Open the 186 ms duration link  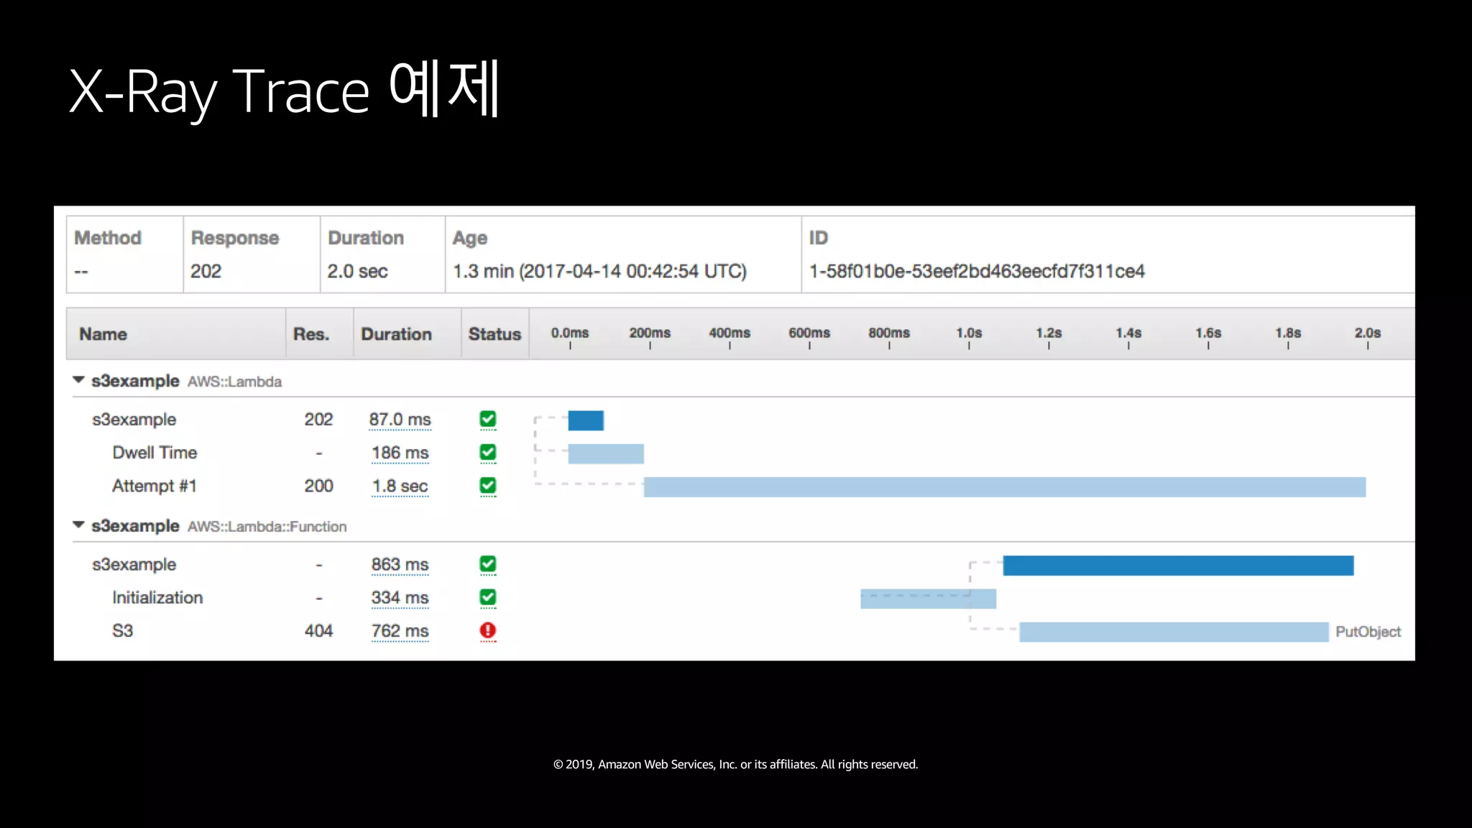(x=400, y=453)
